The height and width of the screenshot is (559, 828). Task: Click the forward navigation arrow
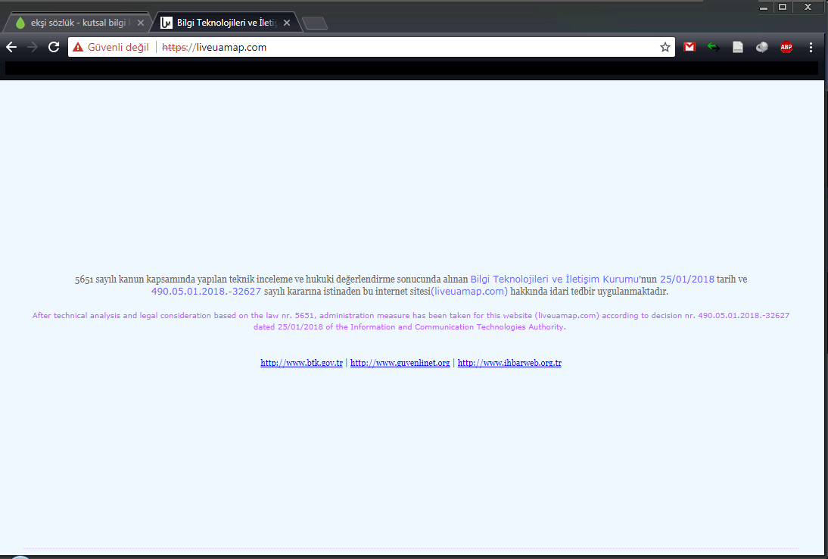tap(33, 47)
